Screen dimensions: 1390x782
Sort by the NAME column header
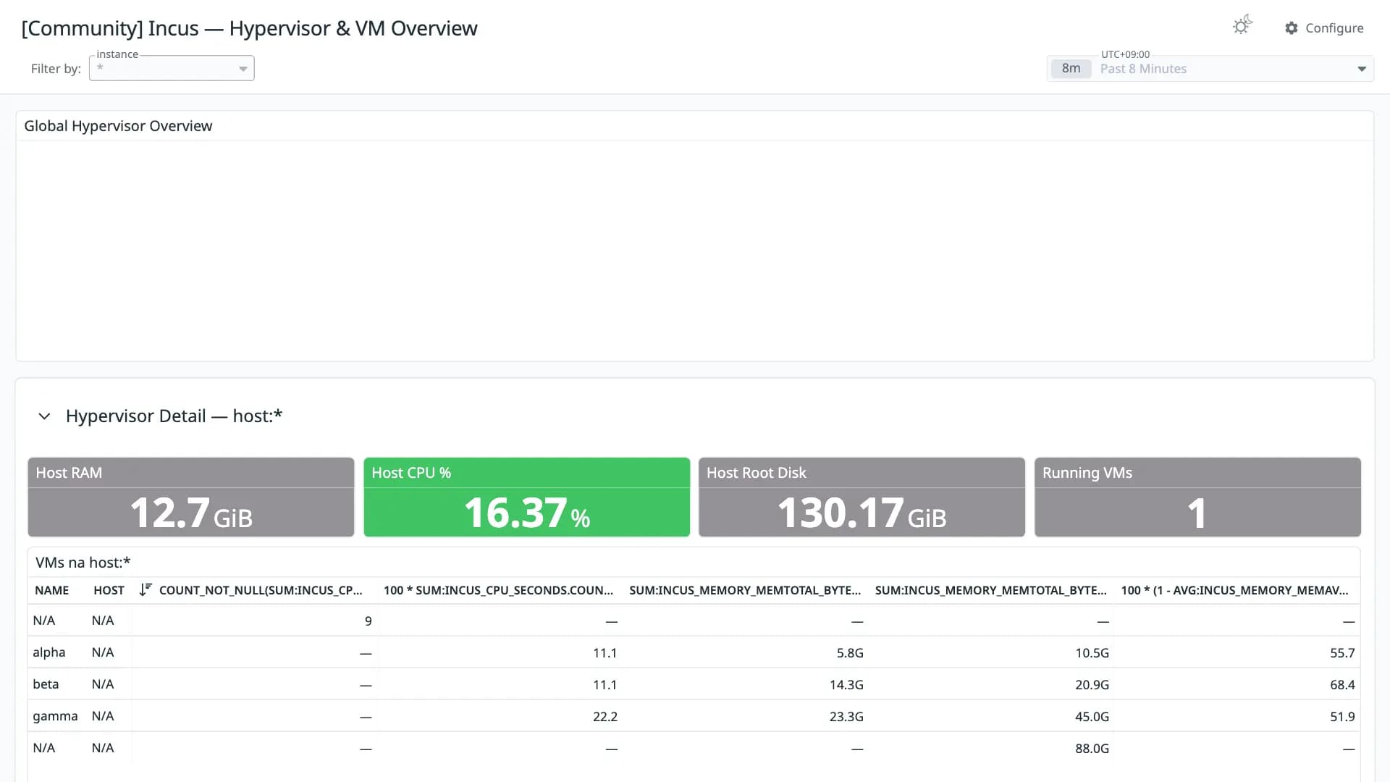52,590
